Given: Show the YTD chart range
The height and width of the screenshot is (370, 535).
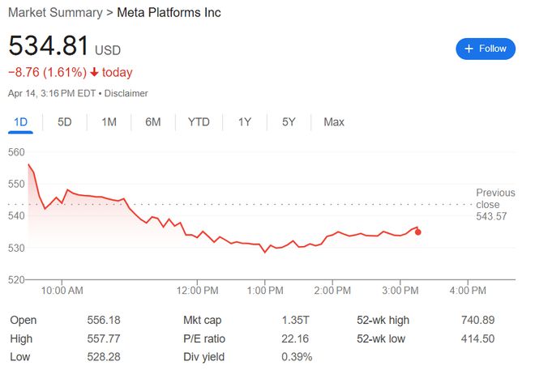Looking at the screenshot, I should 199,122.
